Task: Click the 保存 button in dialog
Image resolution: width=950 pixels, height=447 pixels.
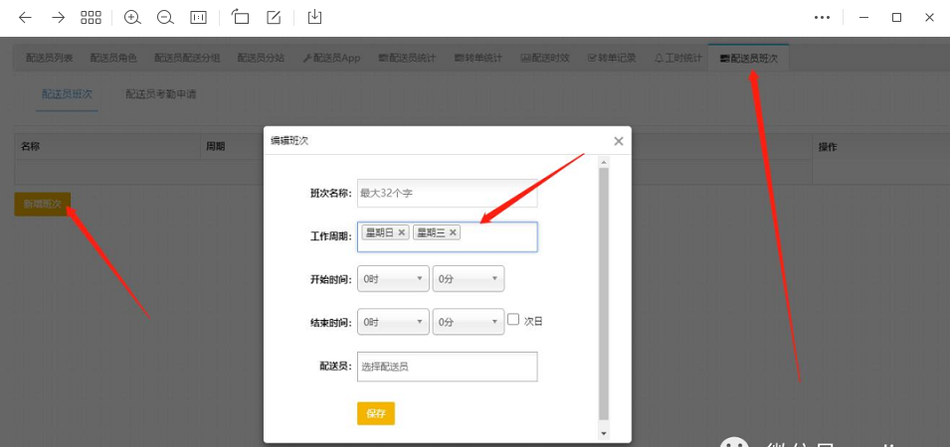Action: point(375,413)
